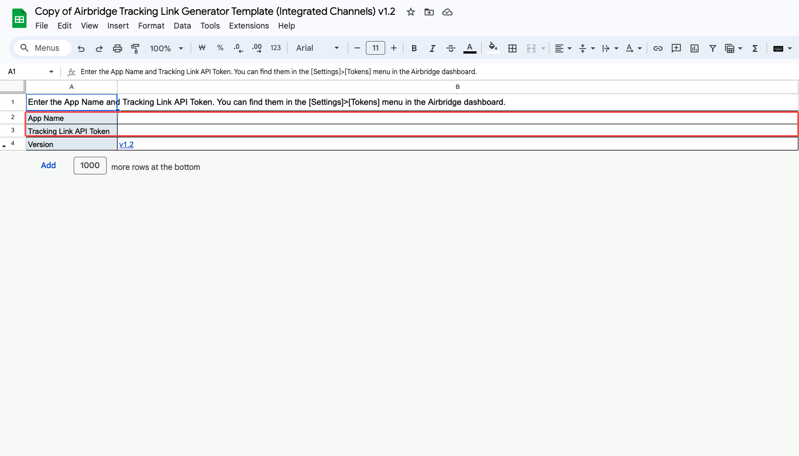
Task: Open the Format menu
Action: click(151, 26)
